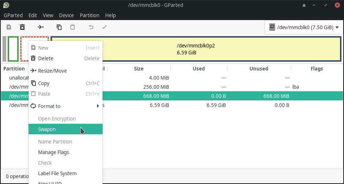Click the window shade/roll-up title bar button
The width and height of the screenshot is (344, 184).
click(304, 5)
